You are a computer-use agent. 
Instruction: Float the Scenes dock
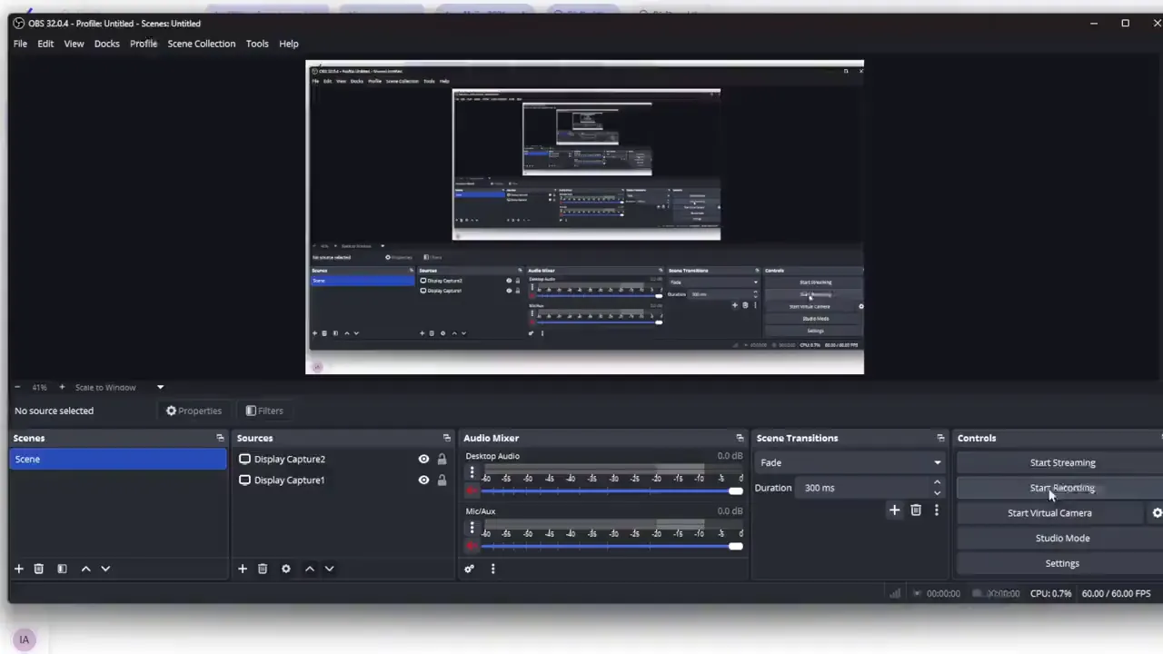coord(220,438)
